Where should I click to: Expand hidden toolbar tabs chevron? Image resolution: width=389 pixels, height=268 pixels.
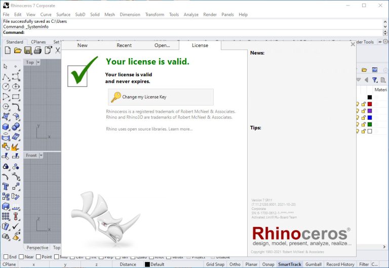click(x=380, y=41)
